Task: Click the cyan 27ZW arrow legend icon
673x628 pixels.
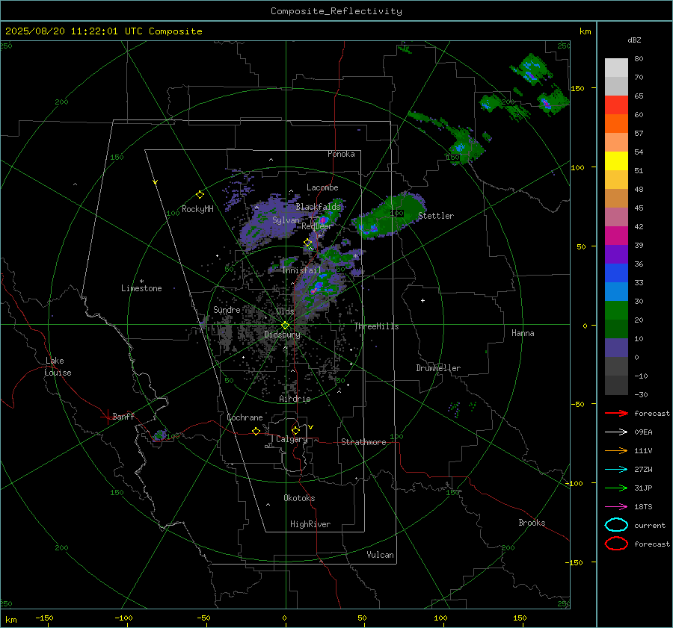Action: click(616, 470)
